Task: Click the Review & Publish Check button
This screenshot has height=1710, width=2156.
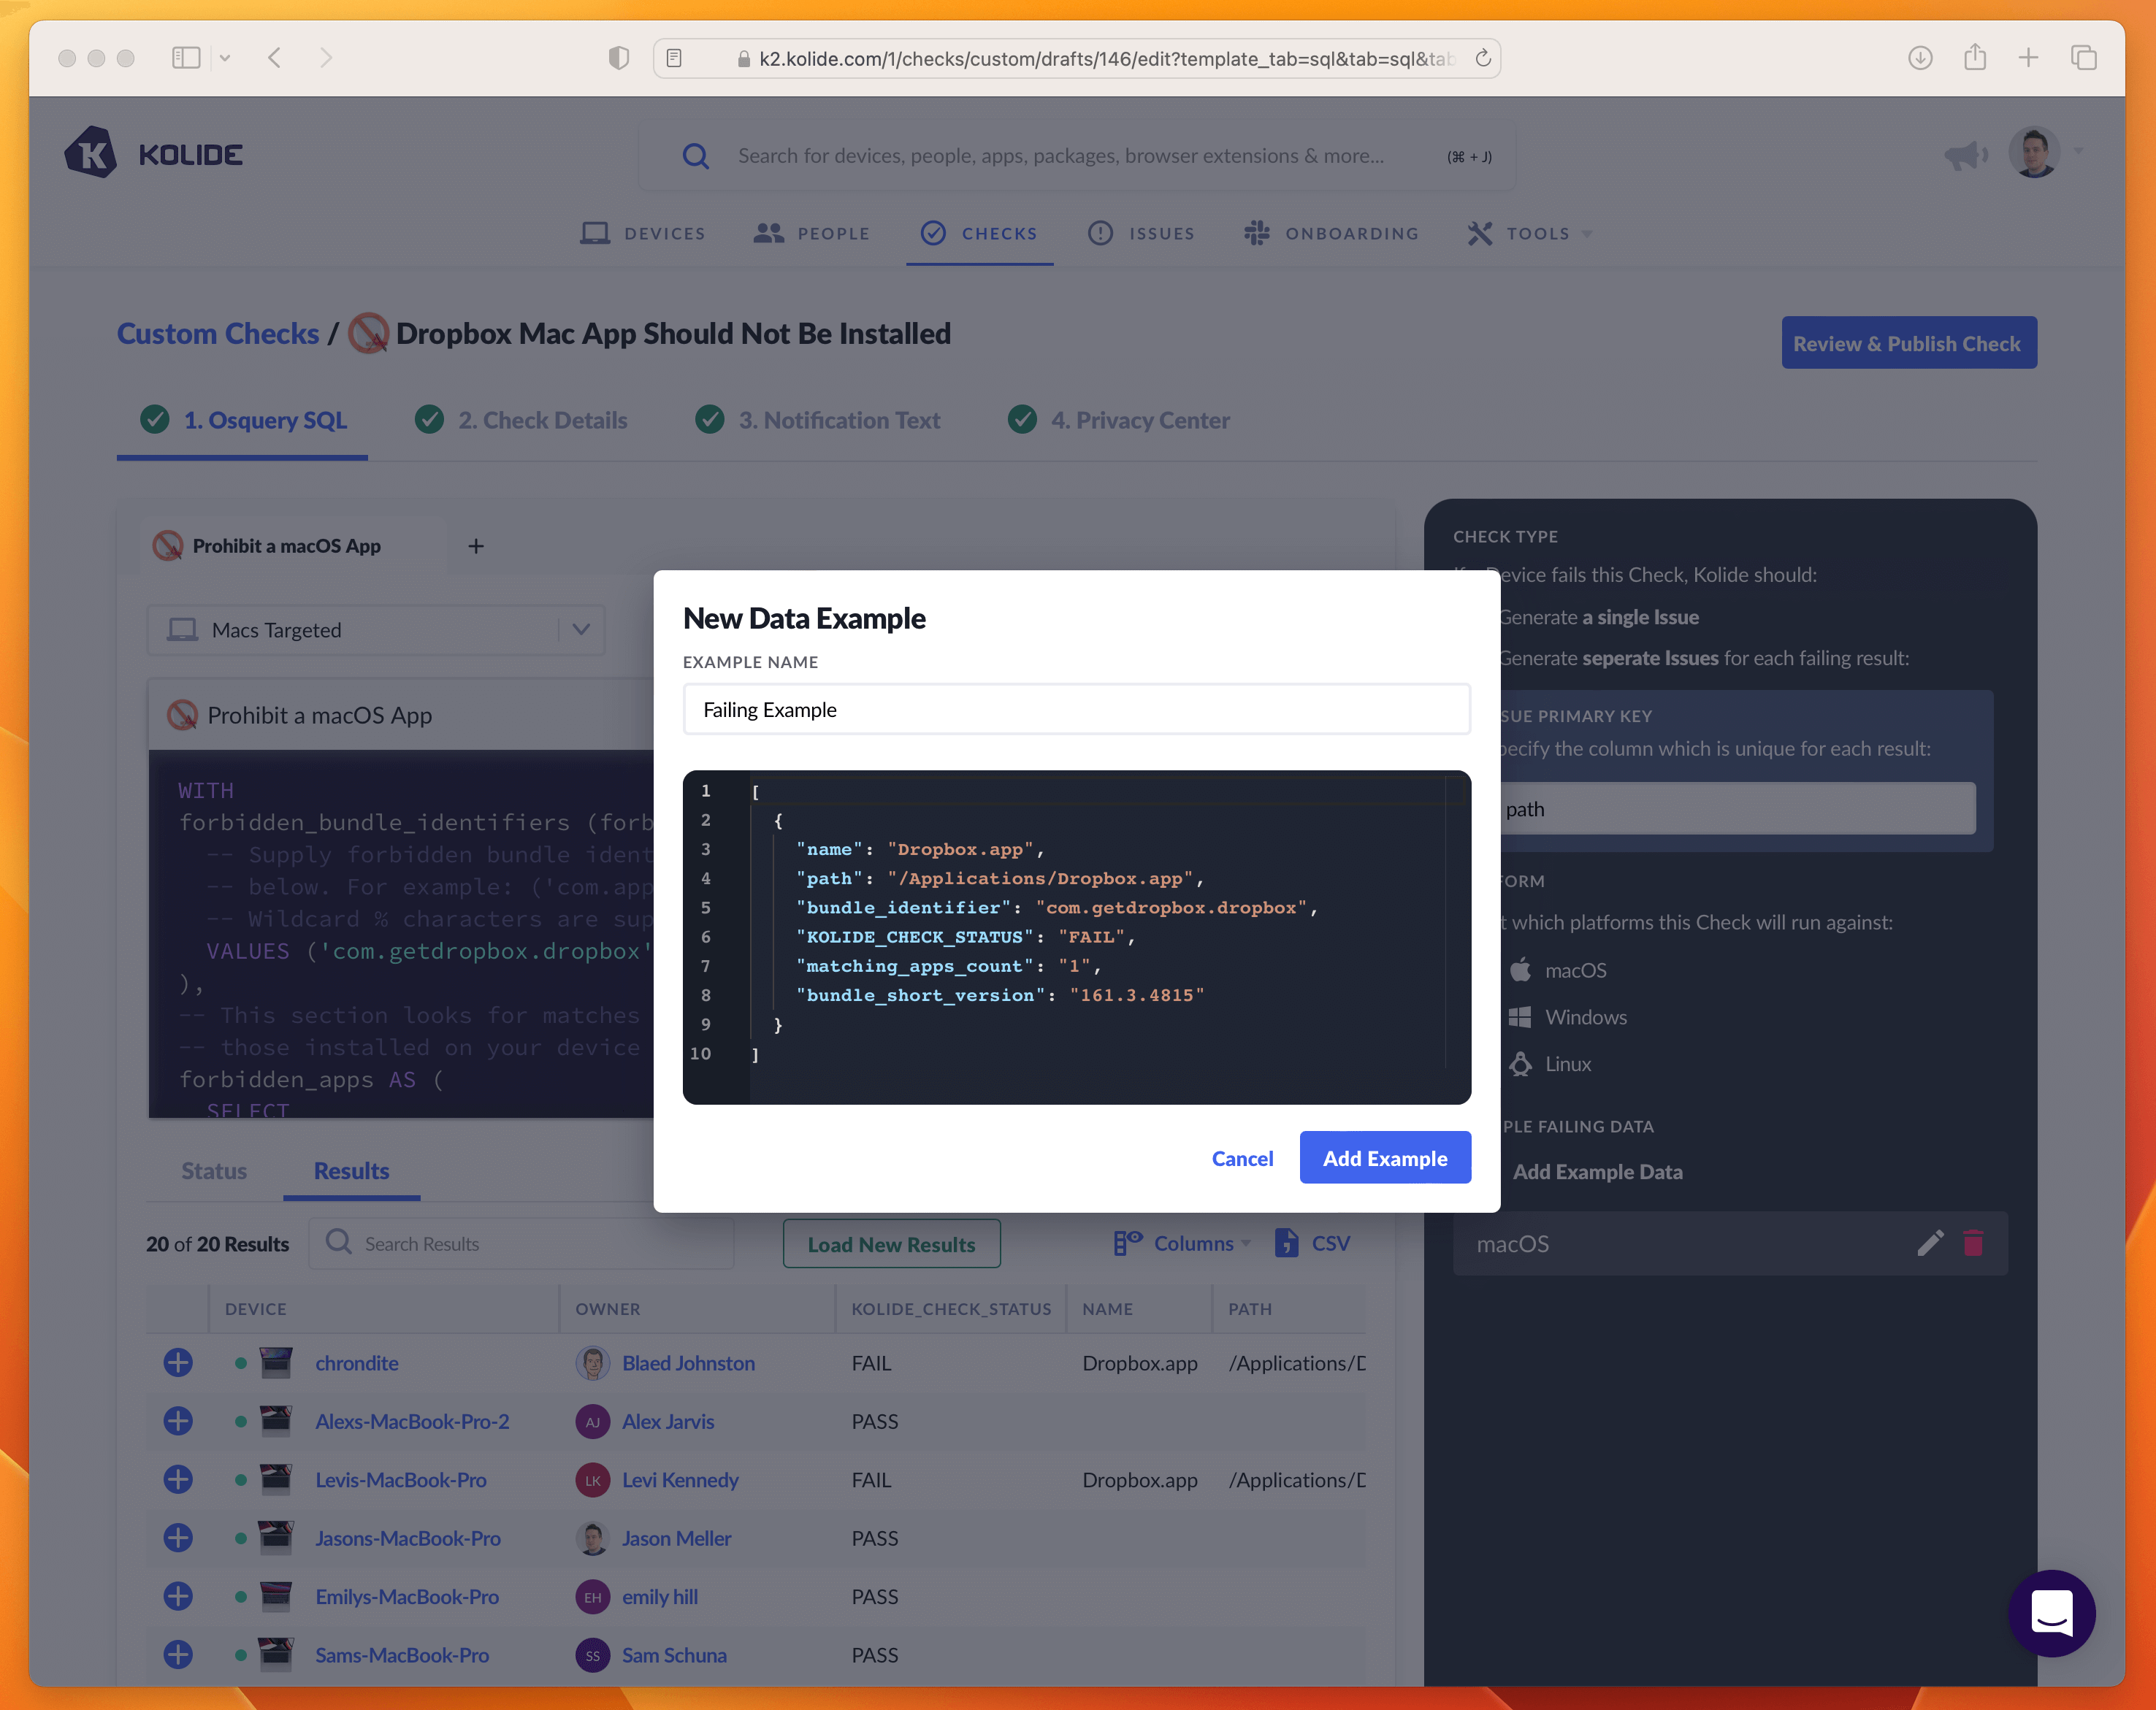Action: pyautogui.click(x=1907, y=343)
